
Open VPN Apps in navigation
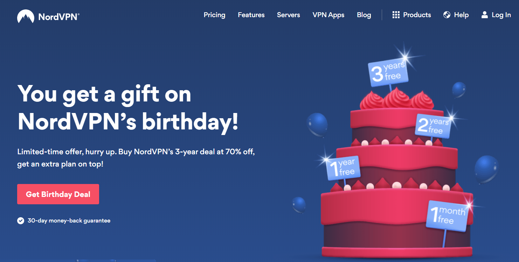tap(328, 15)
